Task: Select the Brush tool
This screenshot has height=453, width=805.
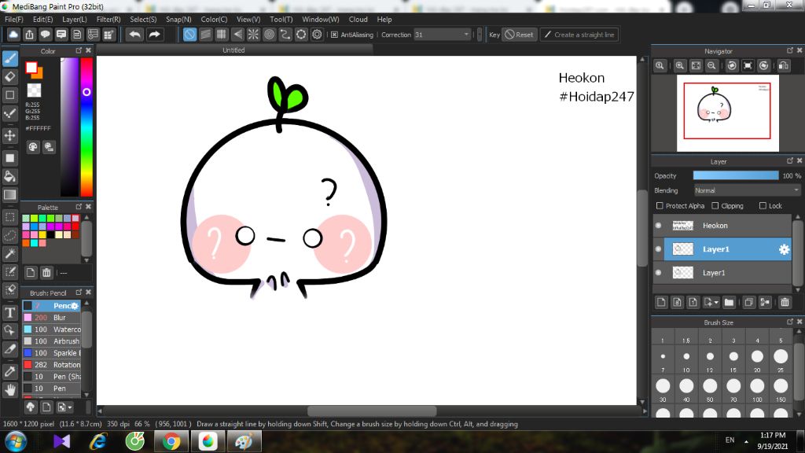Action: (x=9, y=58)
